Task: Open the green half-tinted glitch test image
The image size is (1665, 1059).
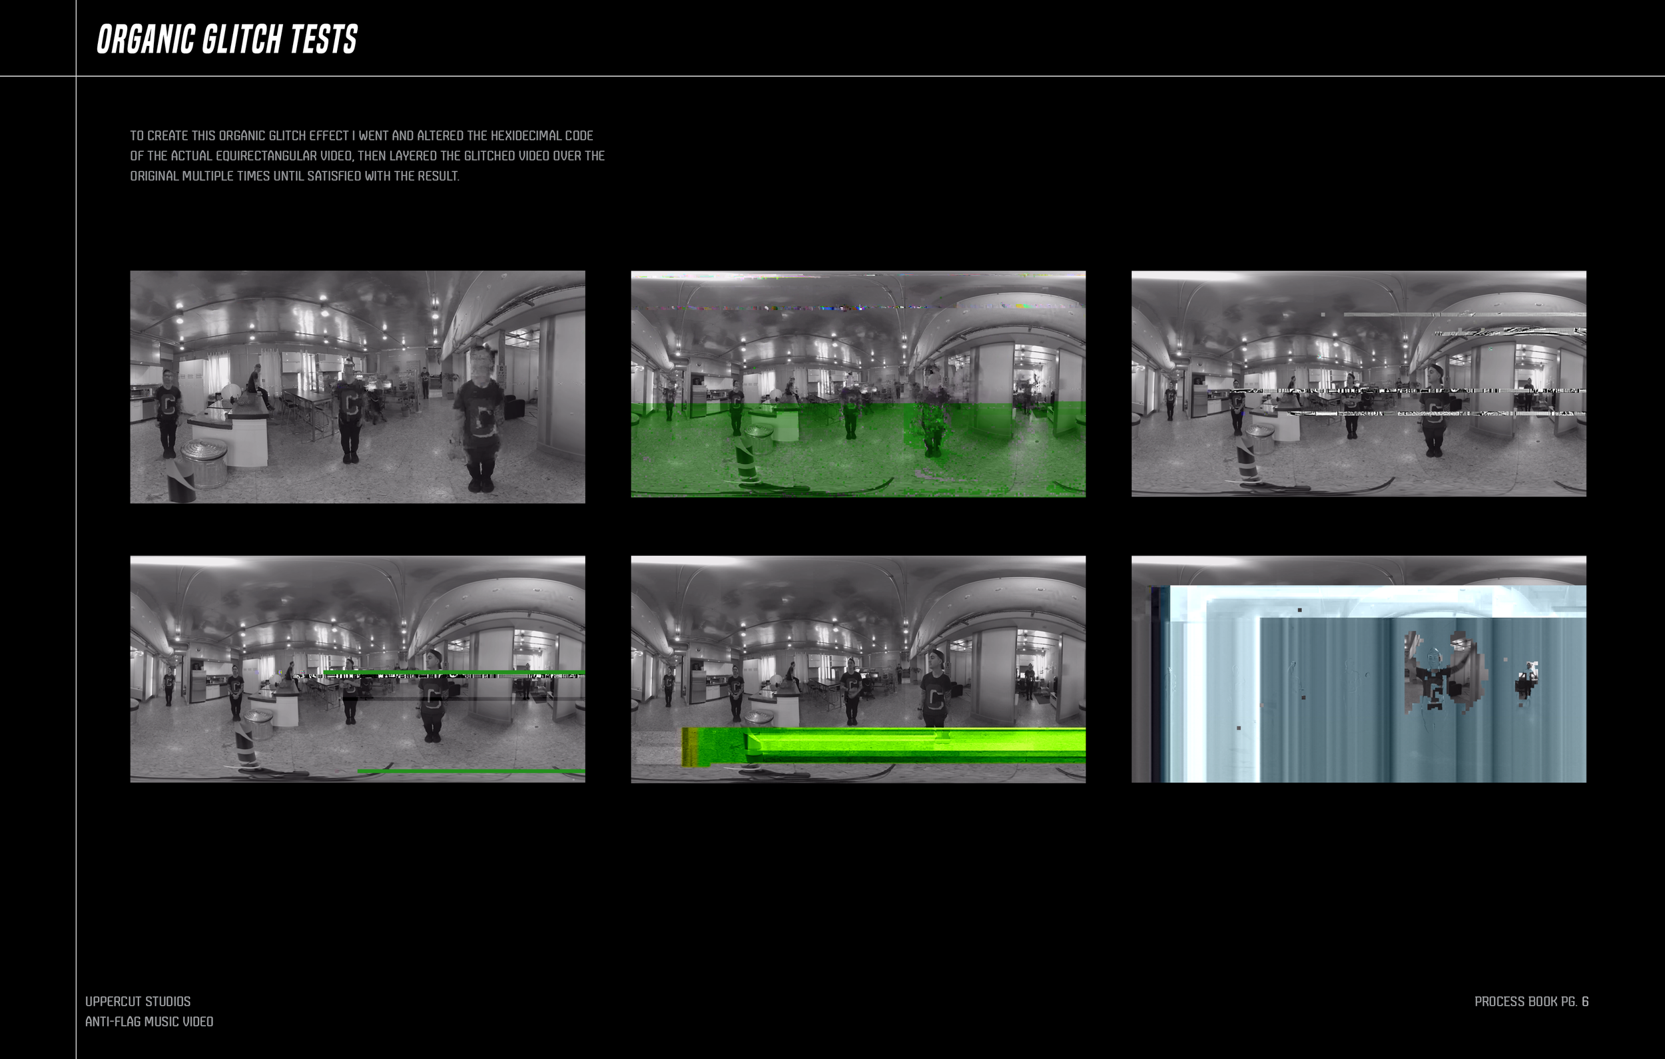Action: (x=857, y=385)
